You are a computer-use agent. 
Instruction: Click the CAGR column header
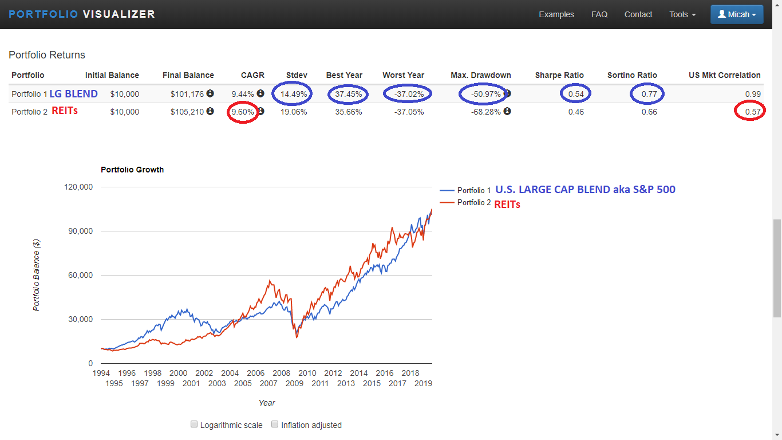[252, 75]
